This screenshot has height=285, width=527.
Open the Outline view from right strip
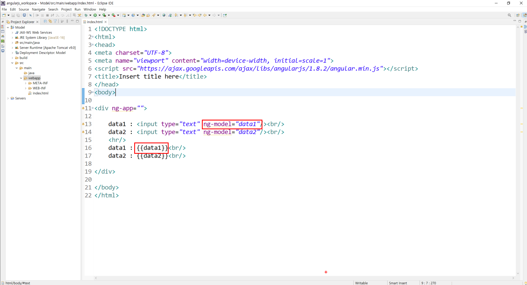coord(525,27)
